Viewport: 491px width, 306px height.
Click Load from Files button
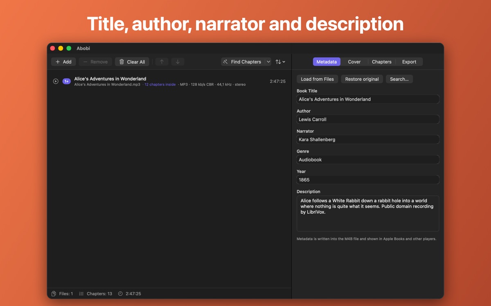[x=318, y=79]
